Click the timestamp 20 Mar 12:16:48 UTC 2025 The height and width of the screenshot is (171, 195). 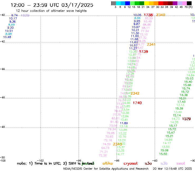coord(172,169)
